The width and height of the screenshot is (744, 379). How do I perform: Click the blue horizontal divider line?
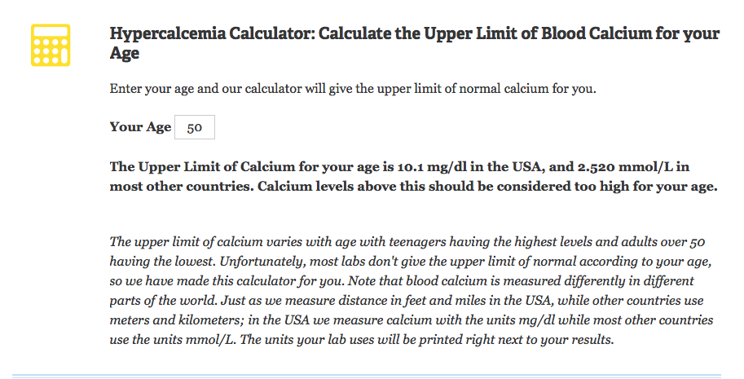pyautogui.click(x=367, y=376)
